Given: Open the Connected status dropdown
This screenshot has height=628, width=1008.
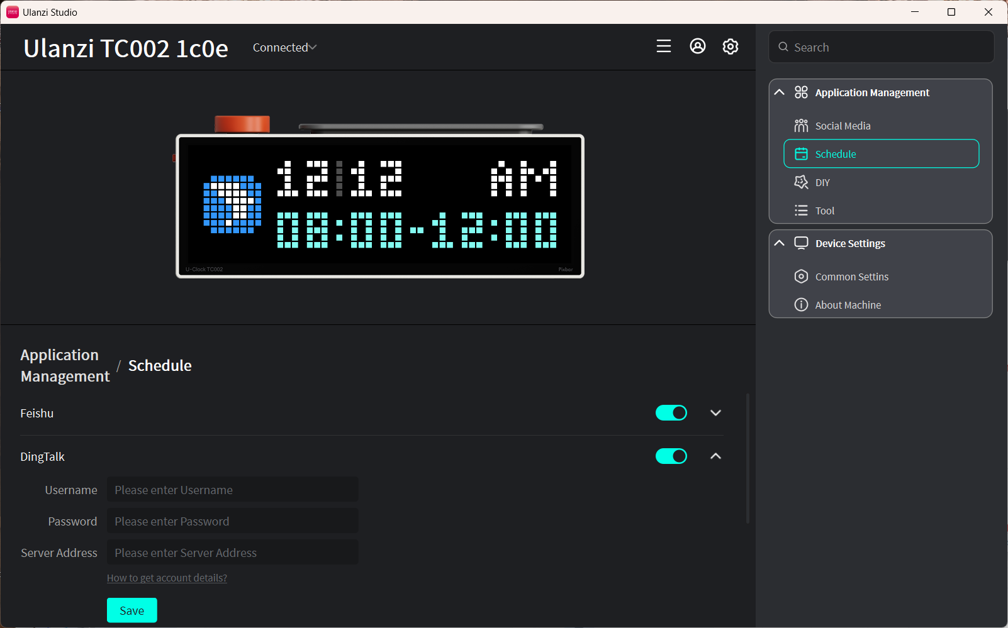Looking at the screenshot, I should [x=284, y=48].
